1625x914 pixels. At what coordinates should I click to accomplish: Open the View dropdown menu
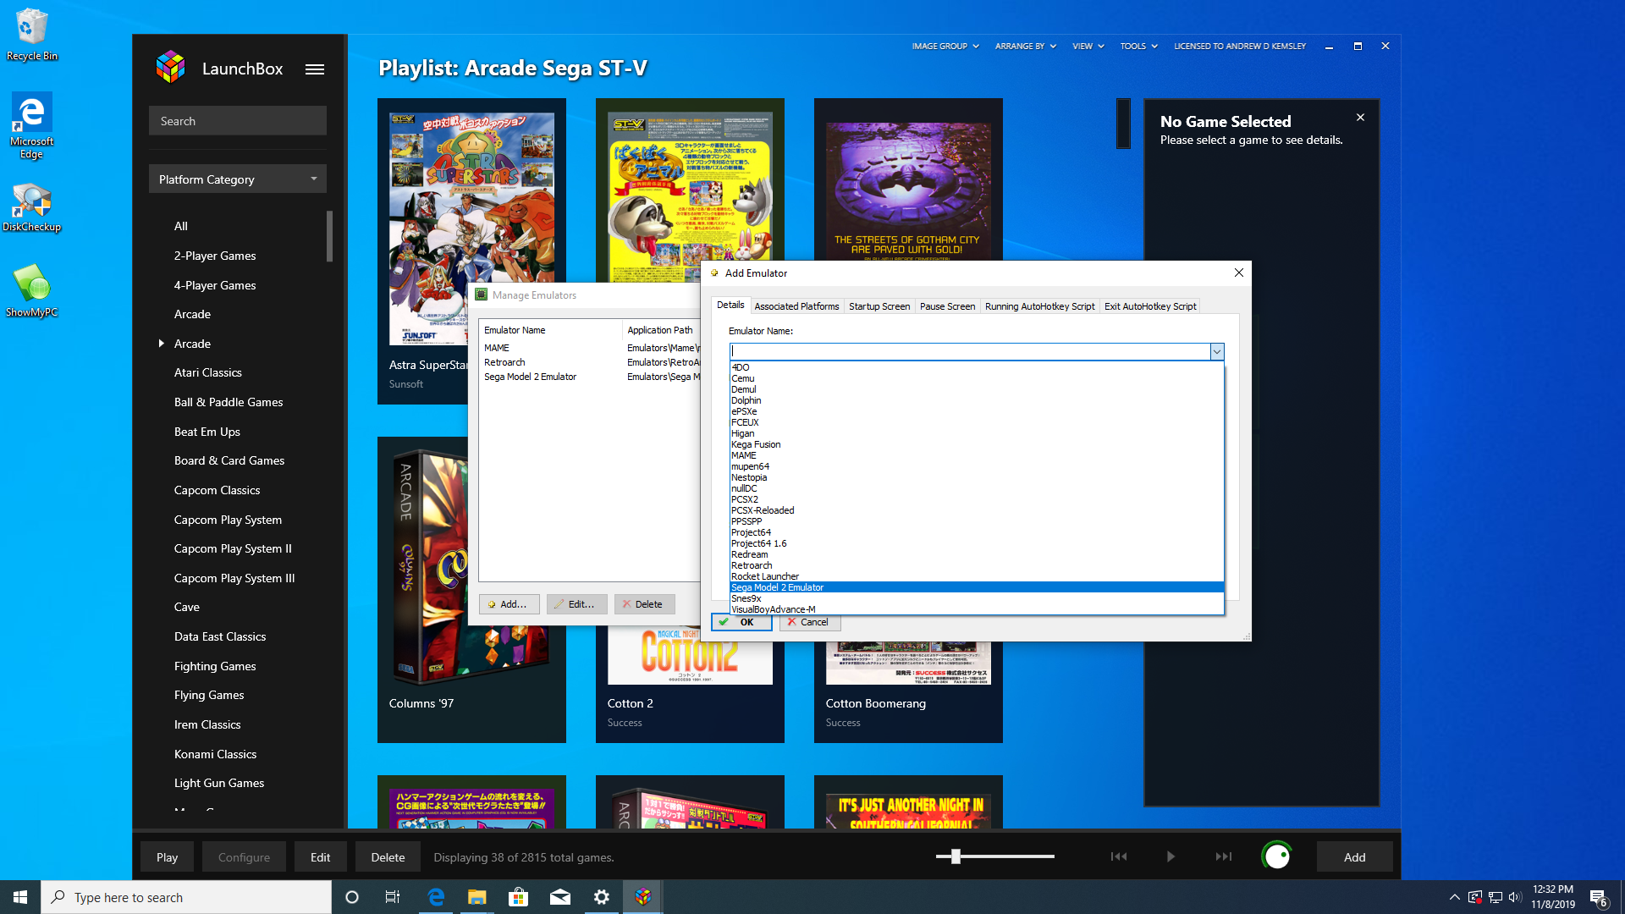point(1088,47)
